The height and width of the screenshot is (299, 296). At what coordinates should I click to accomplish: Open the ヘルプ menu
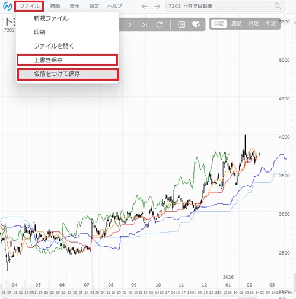pyautogui.click(x=114, y=6)
